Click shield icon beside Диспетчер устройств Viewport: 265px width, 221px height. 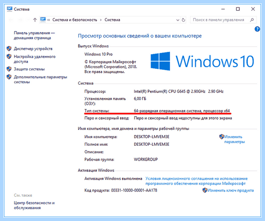[x=9, y=48]
